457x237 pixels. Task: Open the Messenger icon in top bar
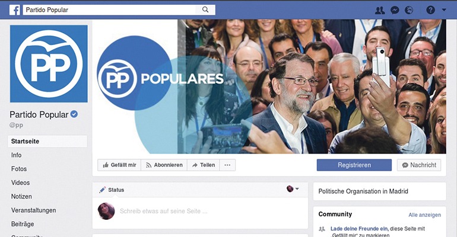pos(395,10)
